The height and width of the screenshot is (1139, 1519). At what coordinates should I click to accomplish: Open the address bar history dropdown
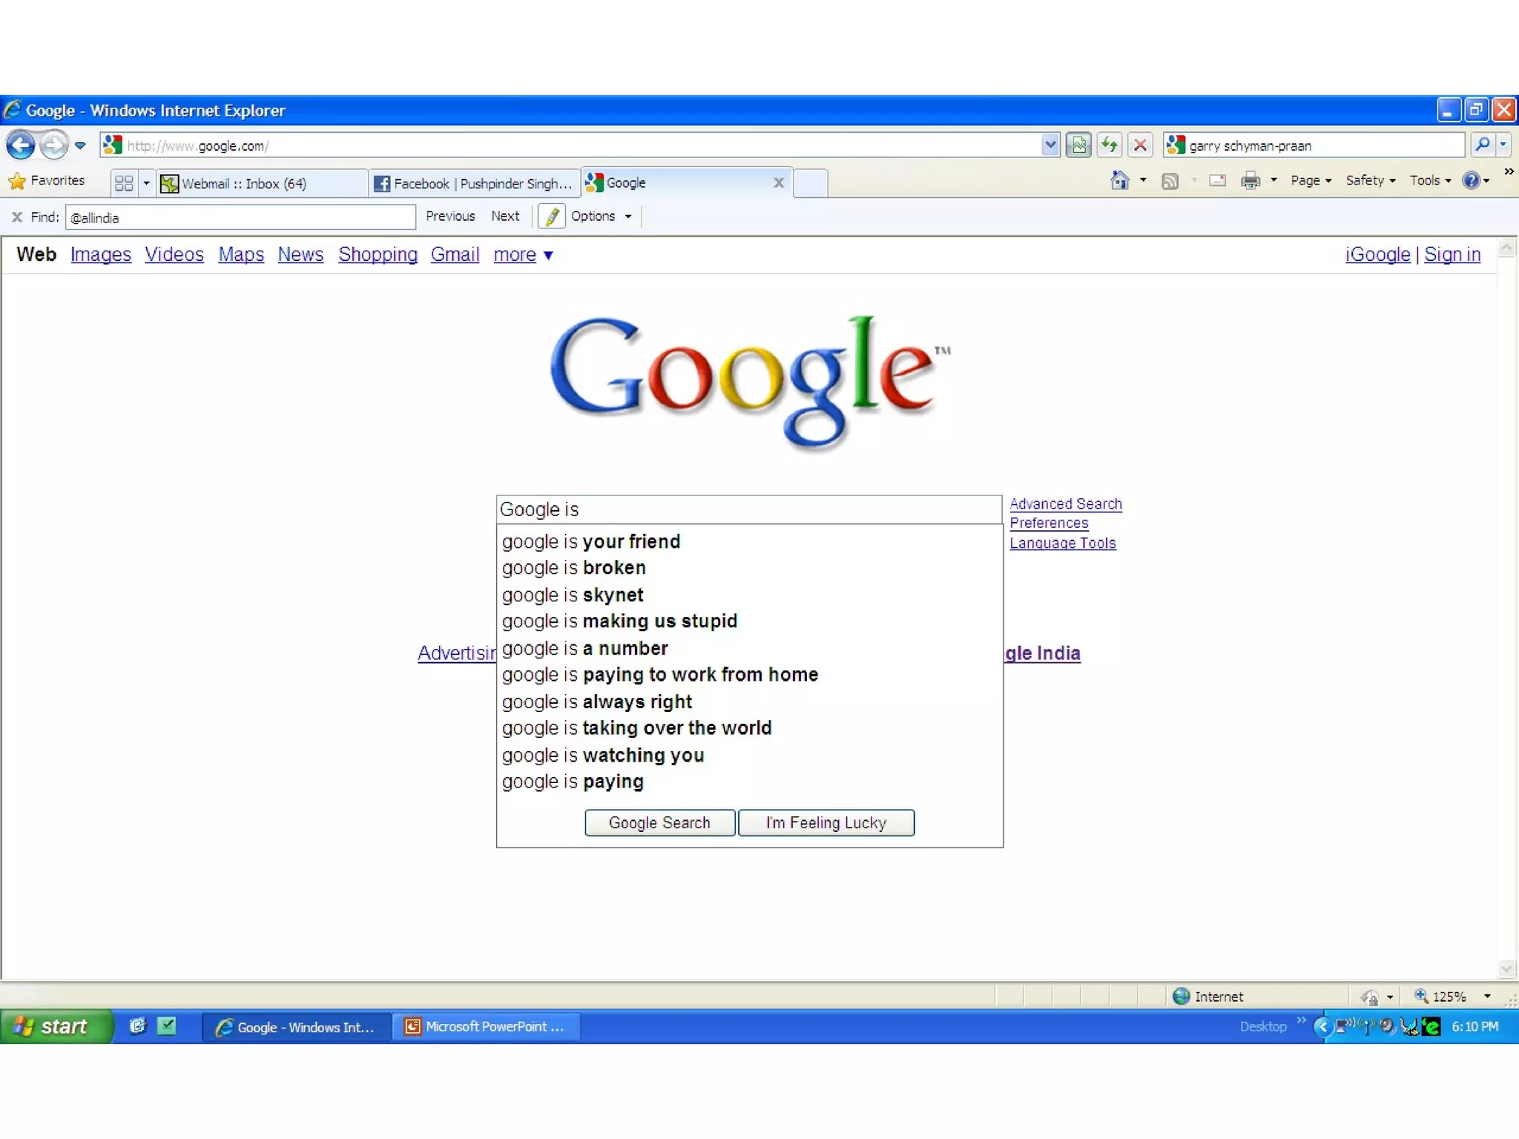(x=1050, y=145)
